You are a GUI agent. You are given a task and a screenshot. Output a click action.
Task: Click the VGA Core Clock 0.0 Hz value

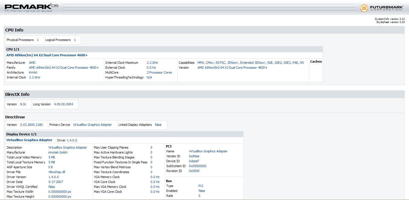(155, 182)
